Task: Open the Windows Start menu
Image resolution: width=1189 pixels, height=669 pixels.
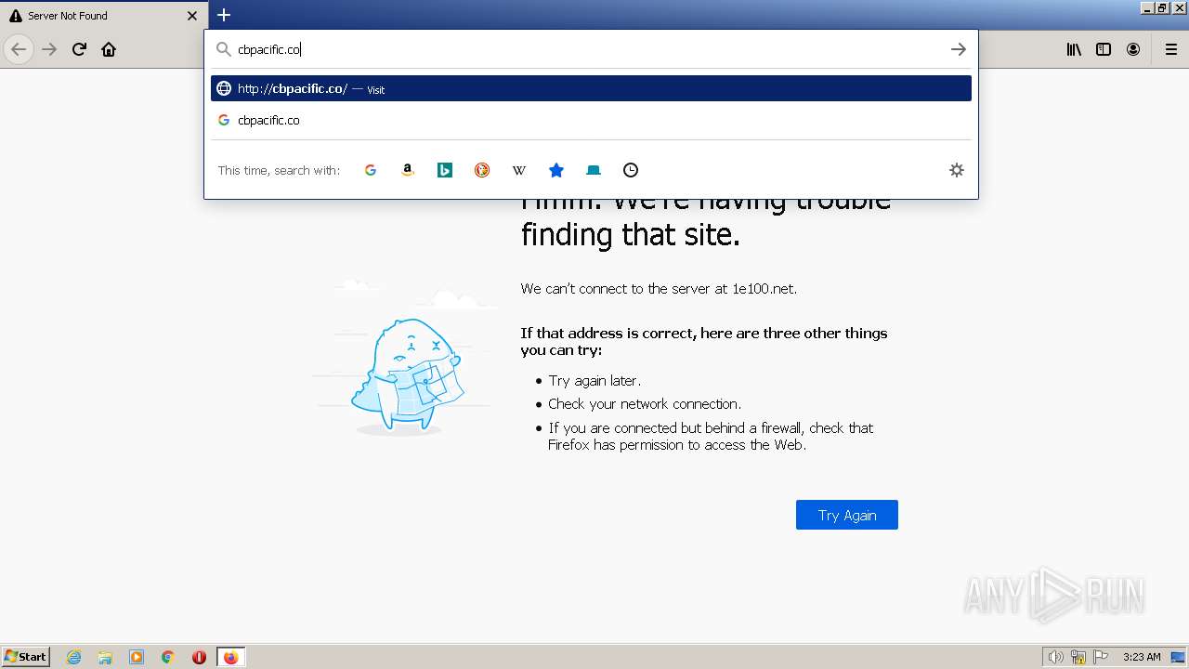Action: point(26,656)
